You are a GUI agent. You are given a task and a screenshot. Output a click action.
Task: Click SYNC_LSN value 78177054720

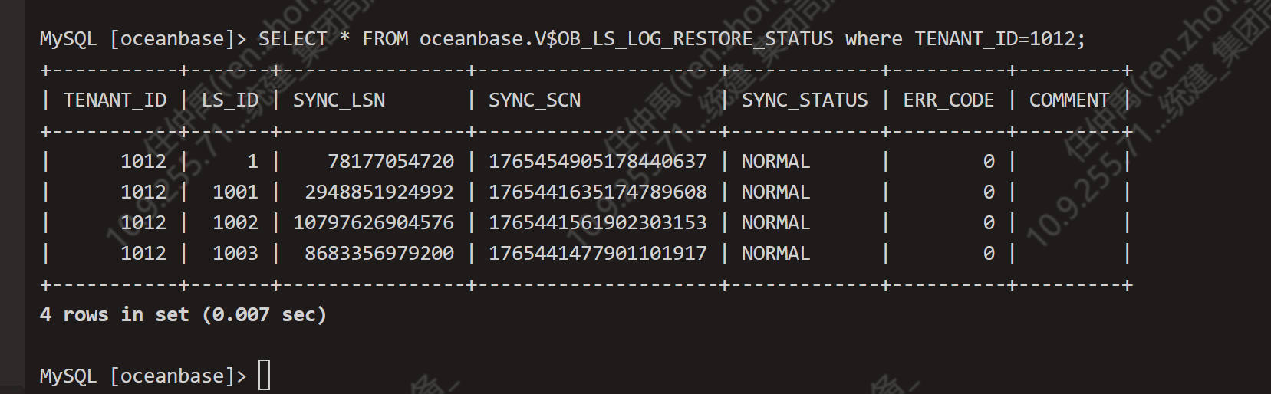(390, 162)
